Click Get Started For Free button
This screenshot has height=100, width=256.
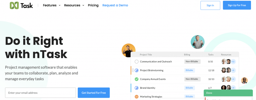coord(94,93)
